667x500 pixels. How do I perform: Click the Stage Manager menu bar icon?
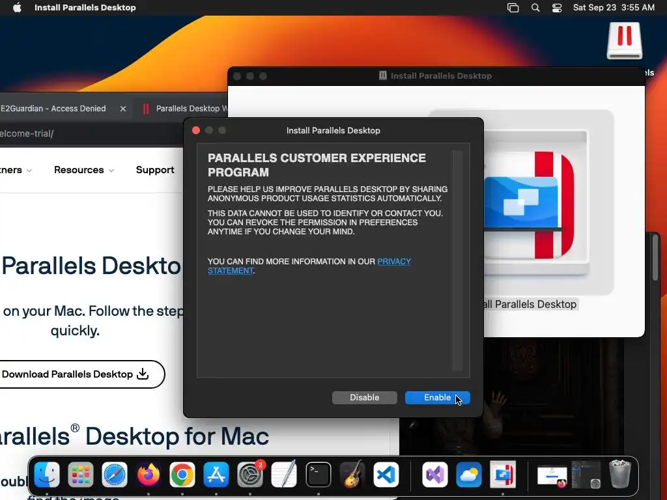pyautogui.click(x=513, y=8)
